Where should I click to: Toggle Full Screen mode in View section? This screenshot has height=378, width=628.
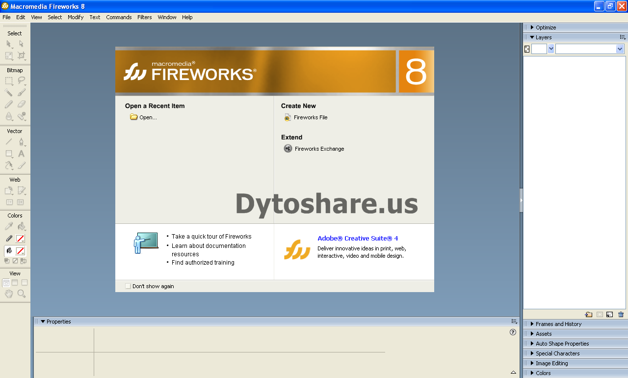pyautogui.click(x=24, y=282)
